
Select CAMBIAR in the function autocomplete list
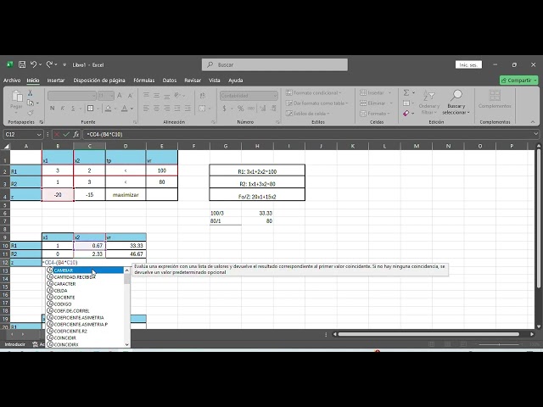[85, 270]
